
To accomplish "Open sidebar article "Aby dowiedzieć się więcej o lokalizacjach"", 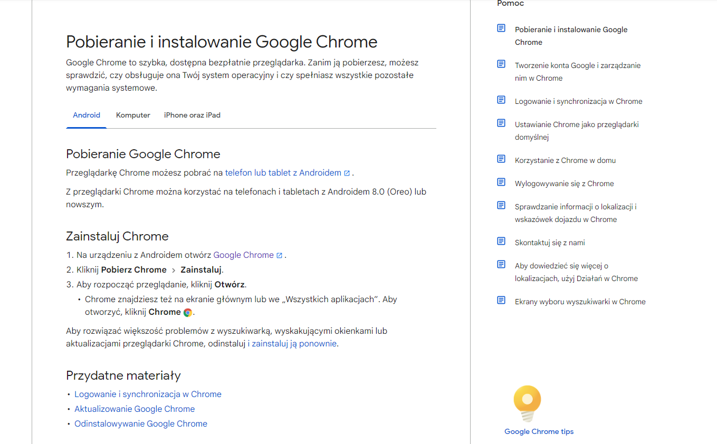I will tap(576, 272).
